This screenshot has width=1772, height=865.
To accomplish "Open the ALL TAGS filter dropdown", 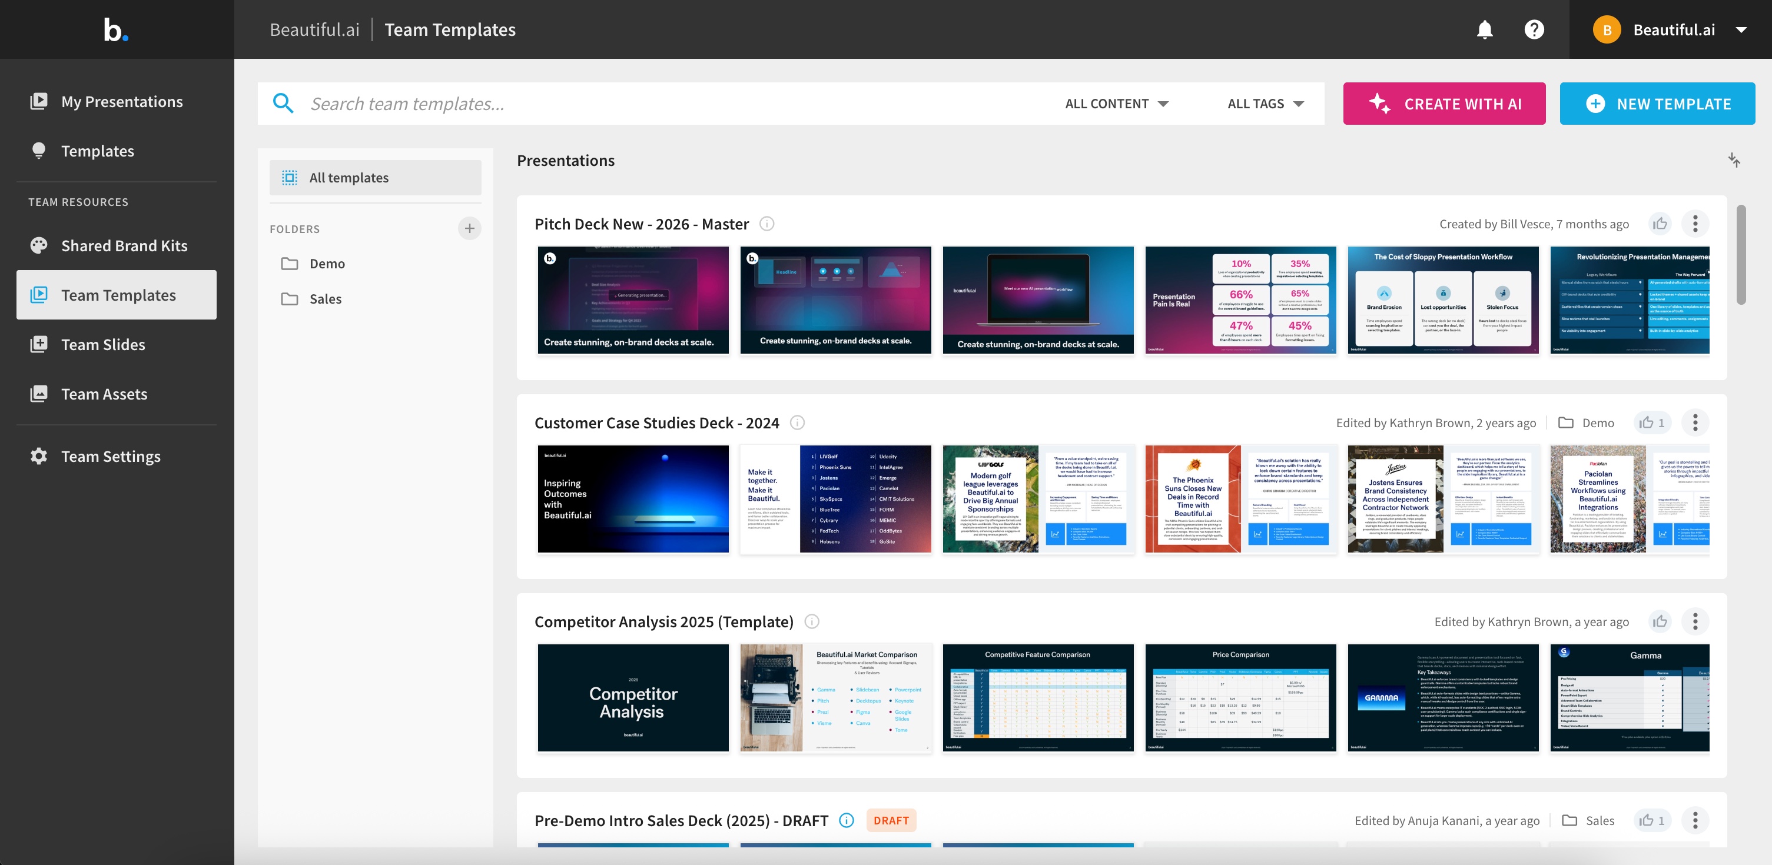I will 1266,104.
